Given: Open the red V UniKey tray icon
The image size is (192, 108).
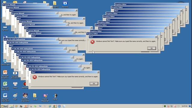Looking at the screenshot, I should click(x=175, y=106).
